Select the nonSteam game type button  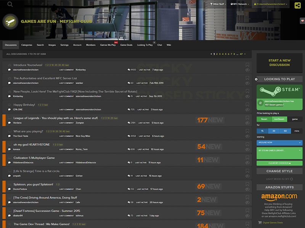279,119
